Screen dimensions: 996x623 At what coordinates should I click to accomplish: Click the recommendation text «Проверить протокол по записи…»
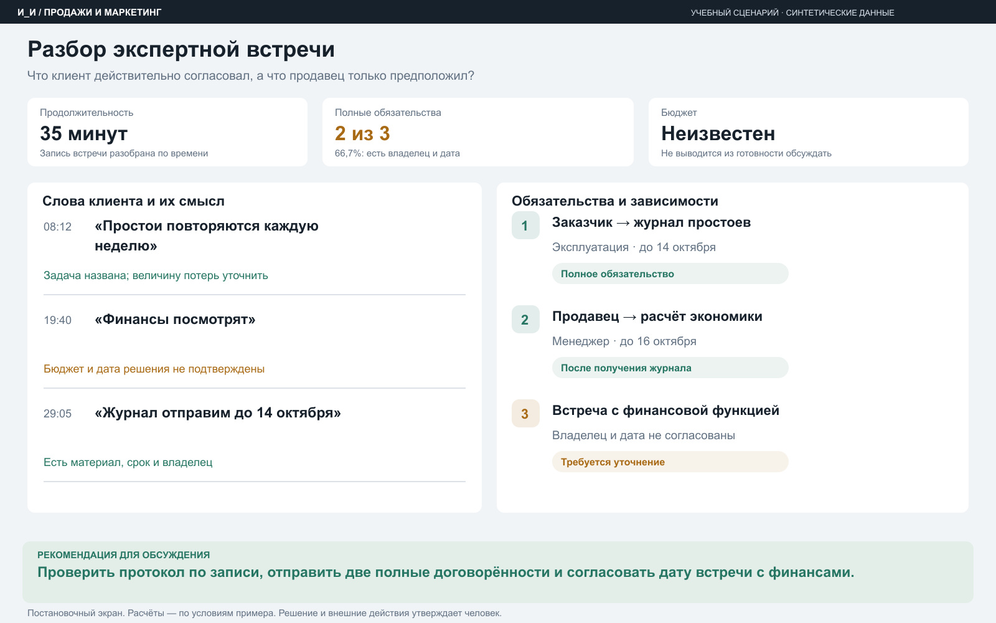(446, 573)
